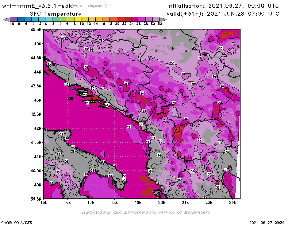292x225 pixels.
Task: Click the "41N" latitude label
Action: pos(38,157)
